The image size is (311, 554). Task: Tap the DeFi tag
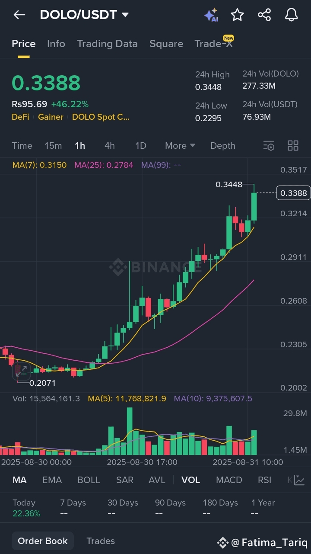20,117
